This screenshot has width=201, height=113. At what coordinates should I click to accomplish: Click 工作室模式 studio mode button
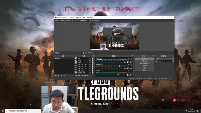click(x=144, y=66)
